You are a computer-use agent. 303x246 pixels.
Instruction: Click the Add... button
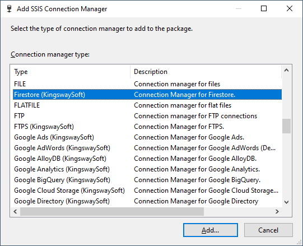click(x=211, y=230)
